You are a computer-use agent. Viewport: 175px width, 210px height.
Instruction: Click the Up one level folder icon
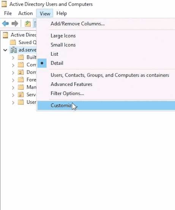coord(28,24)
